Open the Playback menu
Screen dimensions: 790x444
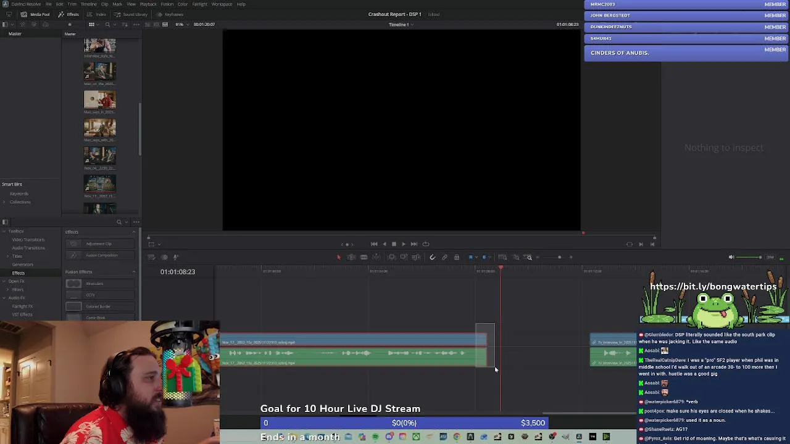pyautogui.click(x=148, y=4)
